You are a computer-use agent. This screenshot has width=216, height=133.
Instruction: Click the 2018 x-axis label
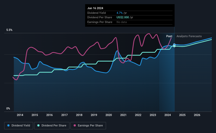click(x=79, y=115)
